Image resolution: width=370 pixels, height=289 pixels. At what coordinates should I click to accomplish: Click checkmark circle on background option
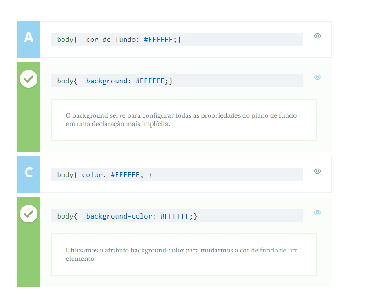29,79
